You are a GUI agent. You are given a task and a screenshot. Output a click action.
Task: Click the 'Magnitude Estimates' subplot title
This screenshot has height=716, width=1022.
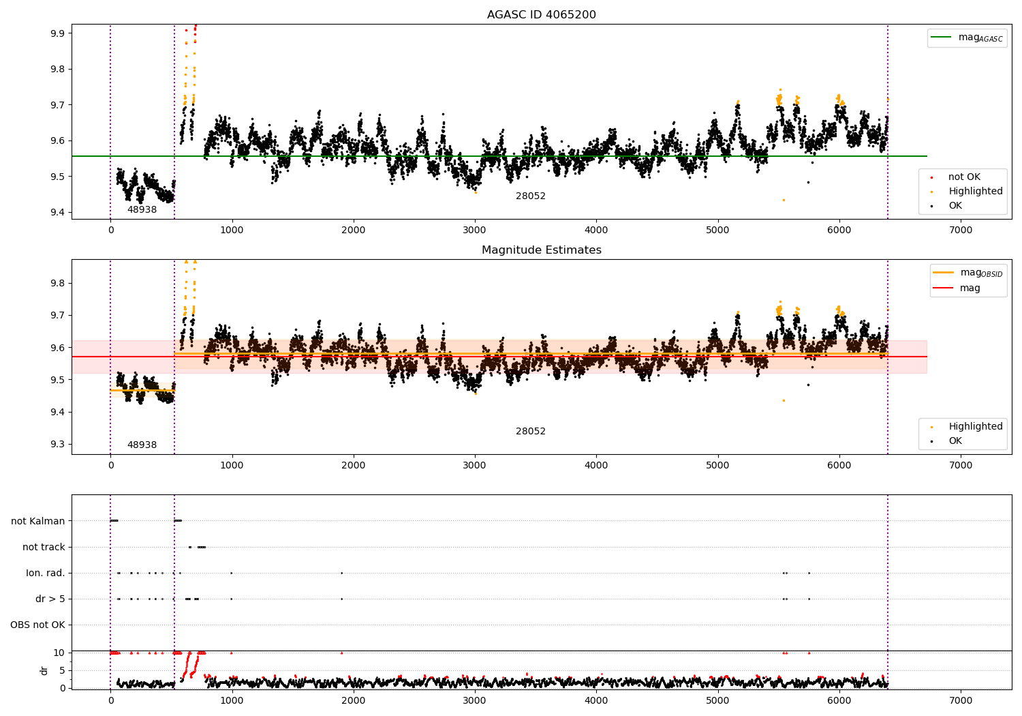(541, 250)
